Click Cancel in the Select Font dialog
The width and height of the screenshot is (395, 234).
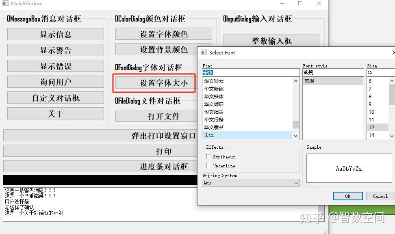tap(379, 196)
